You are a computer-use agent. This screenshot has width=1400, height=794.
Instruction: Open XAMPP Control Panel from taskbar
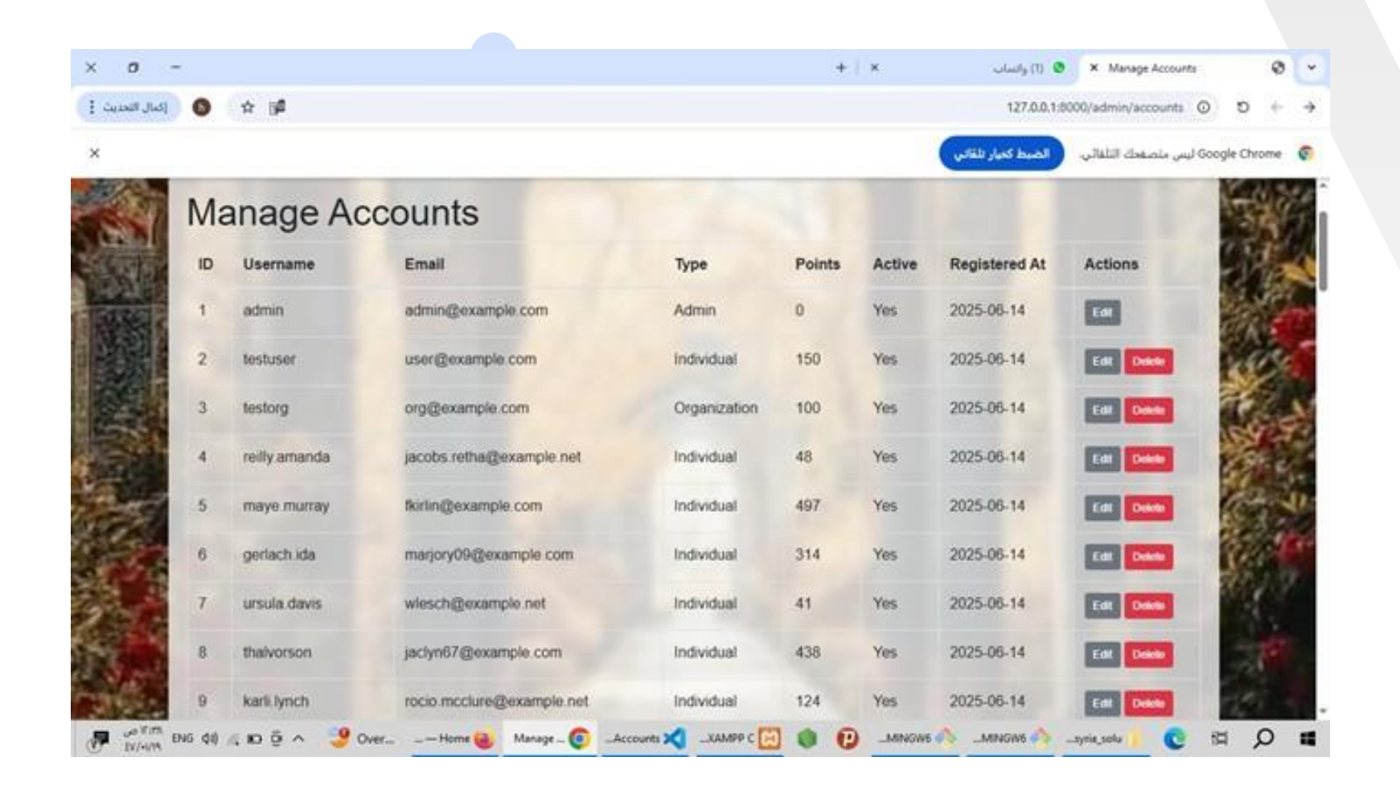(x=770, y=738)
